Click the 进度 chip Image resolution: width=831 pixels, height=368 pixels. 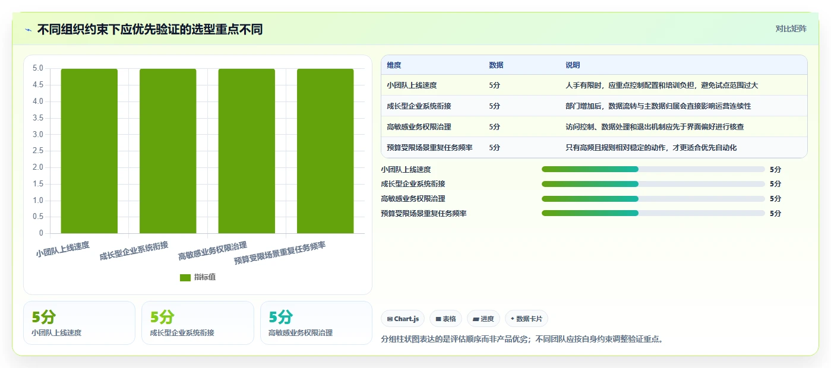(x=484, y=319)
